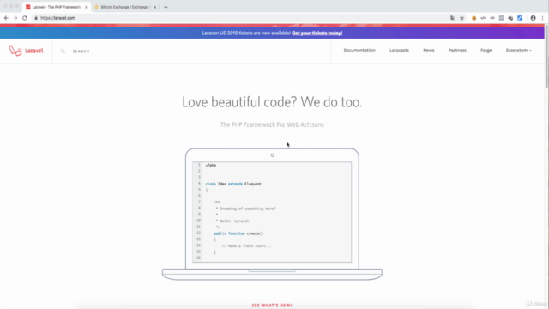
Task: Open the Forge nav link
Action: point(486,51)
